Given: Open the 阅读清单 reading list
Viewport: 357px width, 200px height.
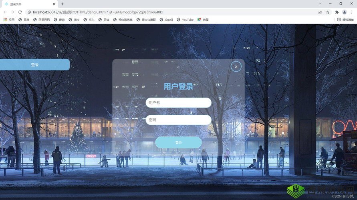Looking at the screenshot, I should [345, 20].
